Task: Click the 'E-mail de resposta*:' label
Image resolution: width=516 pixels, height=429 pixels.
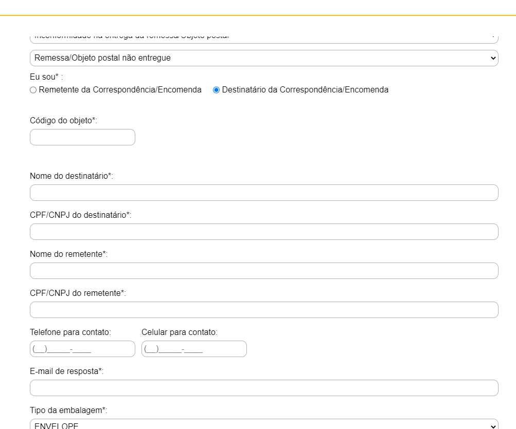Action: tap(66, 371)
